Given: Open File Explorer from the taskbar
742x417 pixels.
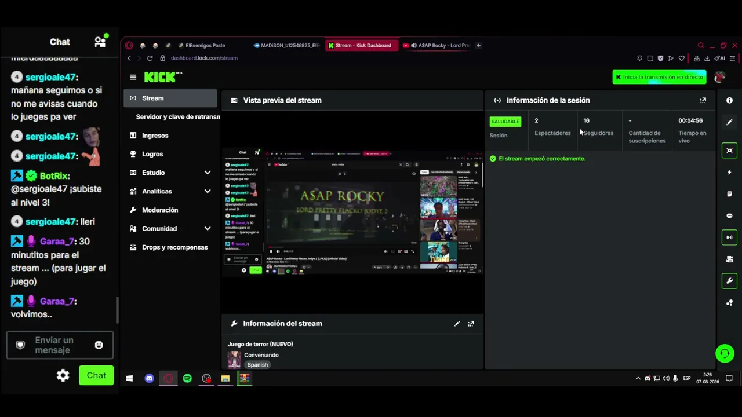Looking at the screenshot, I should coord(225,378).
